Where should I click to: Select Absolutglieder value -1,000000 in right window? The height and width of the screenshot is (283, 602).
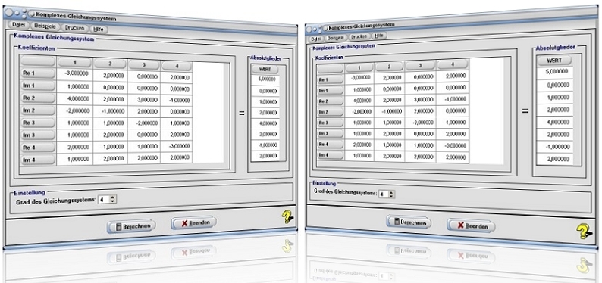tap(555, 147)
